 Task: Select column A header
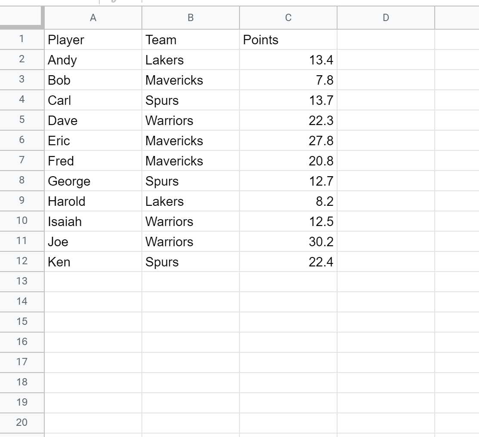[x=93, y=18]
